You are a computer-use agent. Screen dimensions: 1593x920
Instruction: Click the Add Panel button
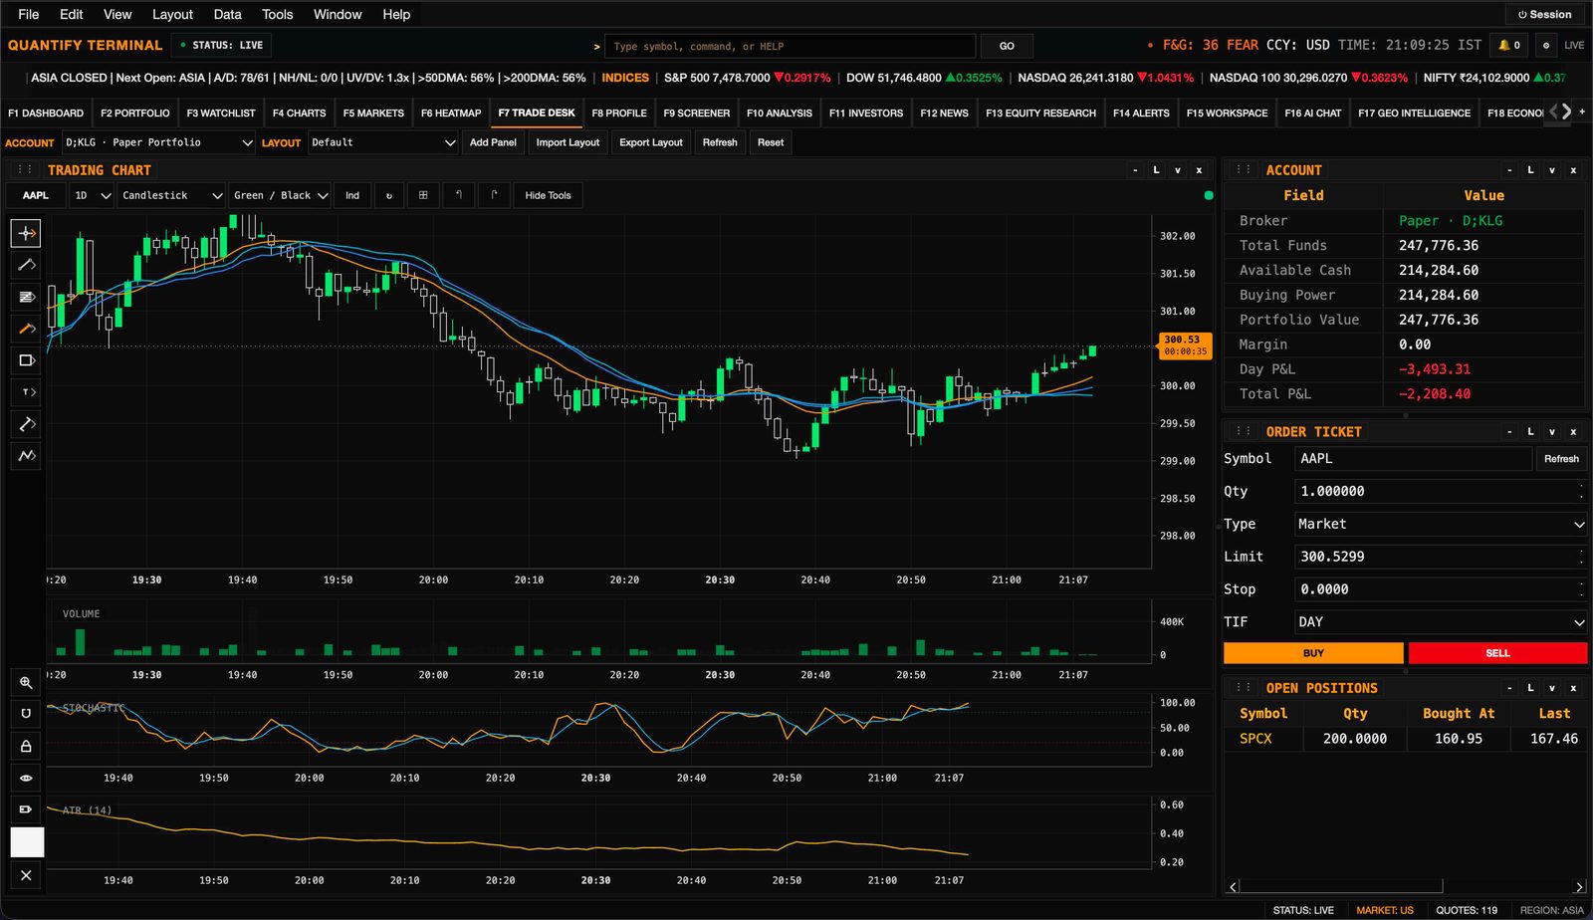(x=493, y=142)
